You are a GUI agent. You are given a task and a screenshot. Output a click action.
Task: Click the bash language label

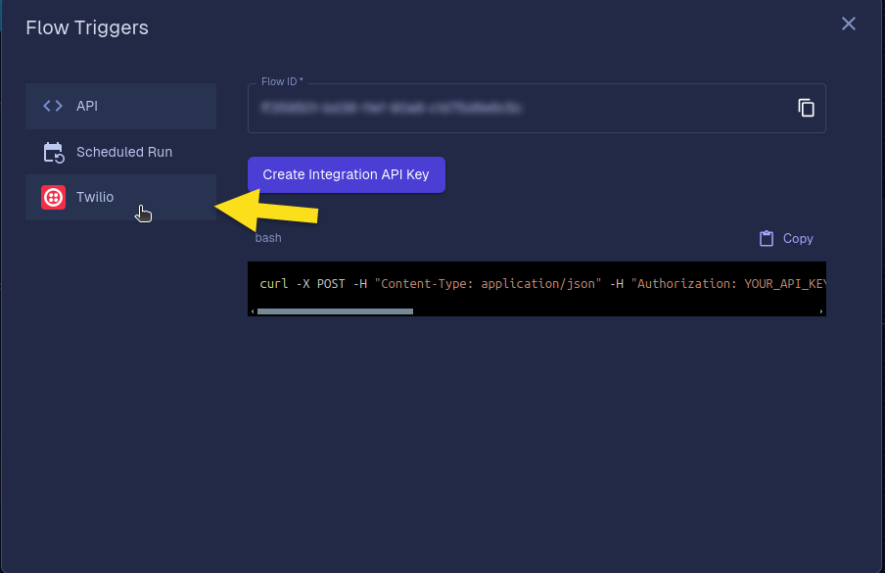coord(268,238)
